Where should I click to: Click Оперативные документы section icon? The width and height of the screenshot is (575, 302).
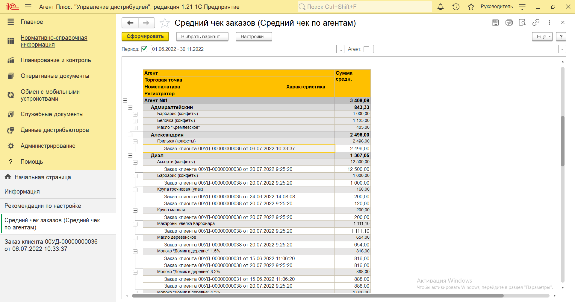tap(11, 76)
